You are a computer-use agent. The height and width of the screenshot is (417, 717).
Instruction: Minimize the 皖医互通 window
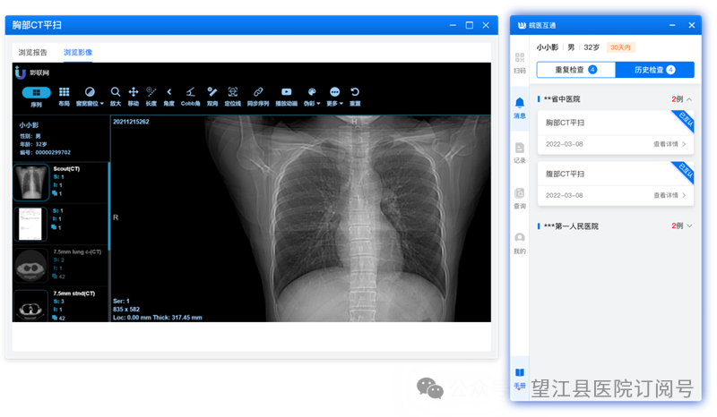pos(672,25)
